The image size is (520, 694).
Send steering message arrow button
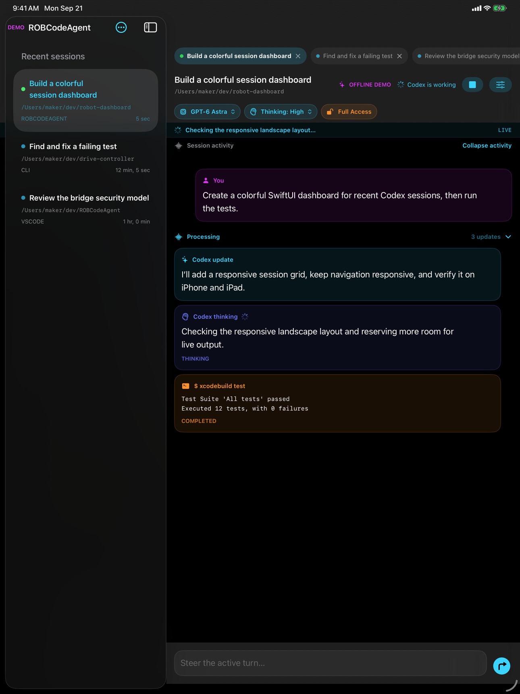tap(501, 666)
